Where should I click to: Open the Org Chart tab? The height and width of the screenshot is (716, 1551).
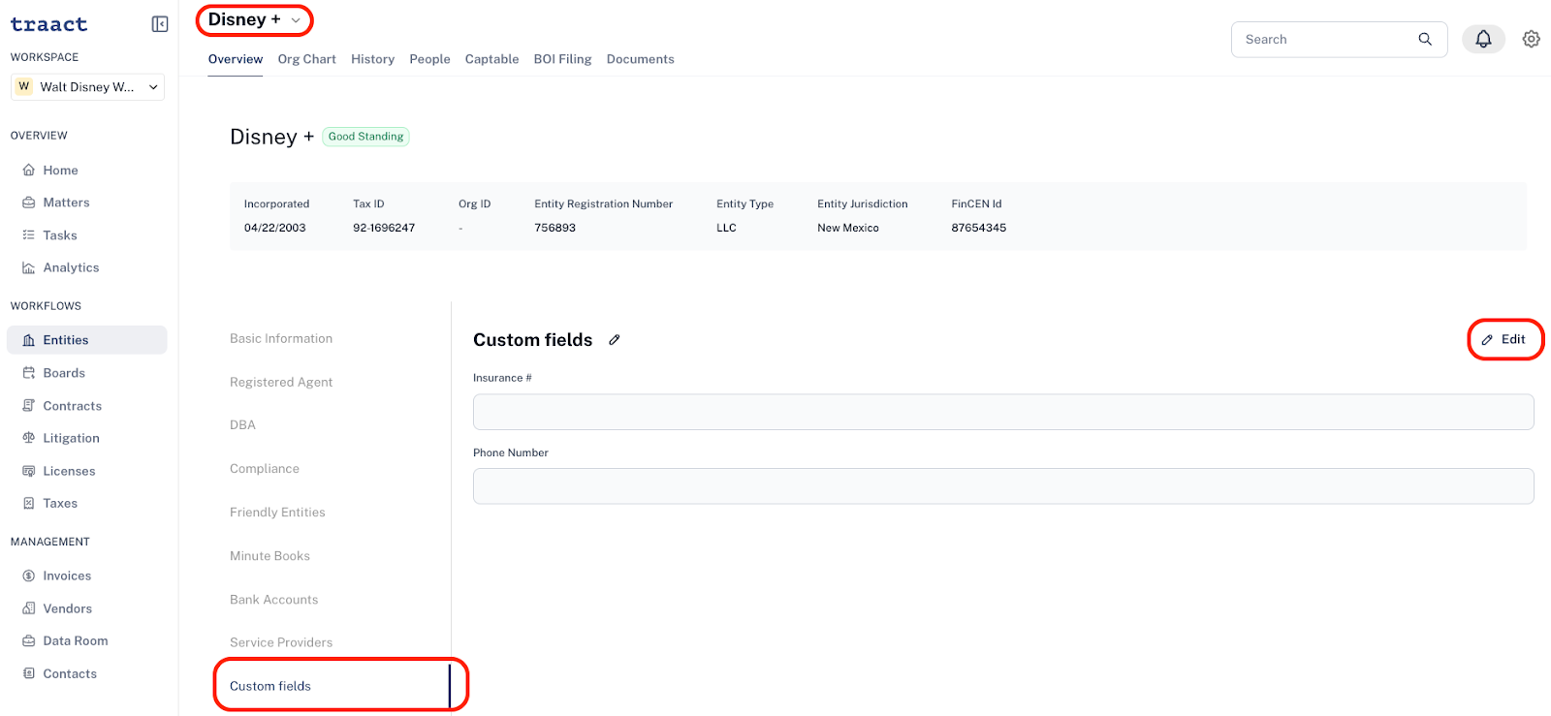click(307, 59)
